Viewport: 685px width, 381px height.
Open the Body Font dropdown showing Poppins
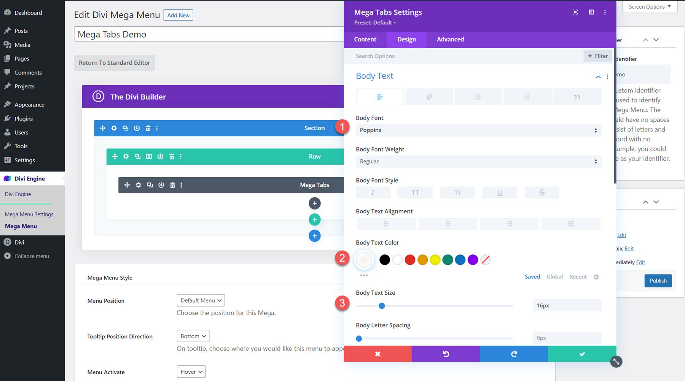(479, 130)
